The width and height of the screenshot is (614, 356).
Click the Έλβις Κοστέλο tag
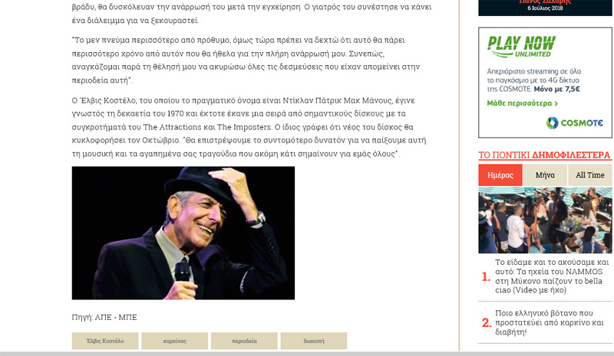[105, 341]
